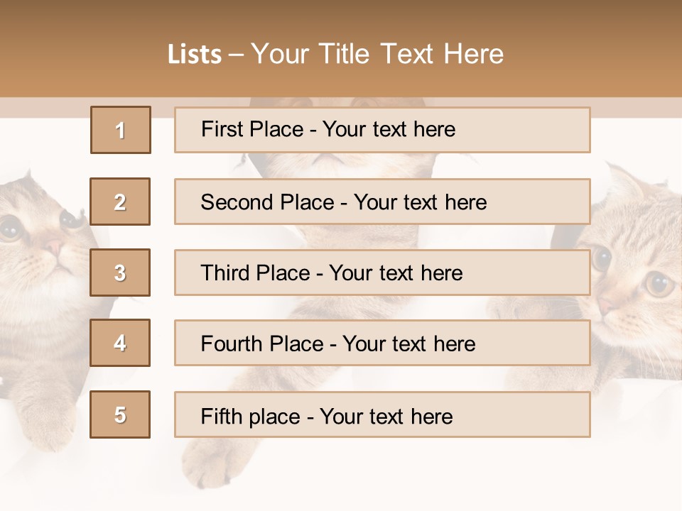Select the number 2 box
Screen dimensions: 682x511
click(120, 202)
